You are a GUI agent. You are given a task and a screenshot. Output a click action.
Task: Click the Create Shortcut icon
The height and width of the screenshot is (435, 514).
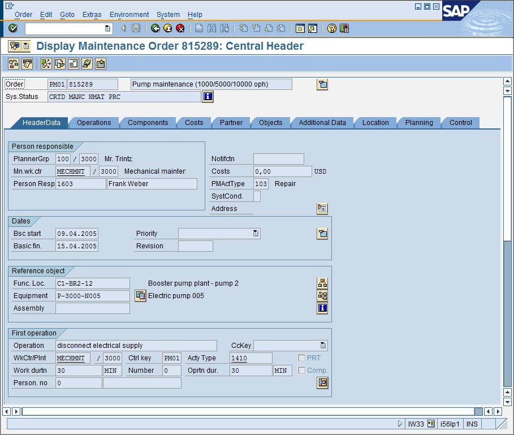pos(313,28)
